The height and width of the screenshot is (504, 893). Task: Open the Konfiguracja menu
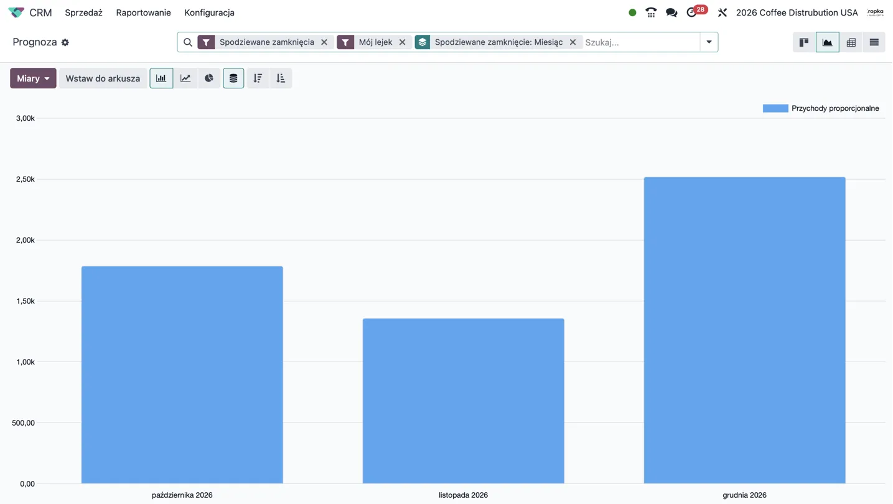click(x=209, y=12)
